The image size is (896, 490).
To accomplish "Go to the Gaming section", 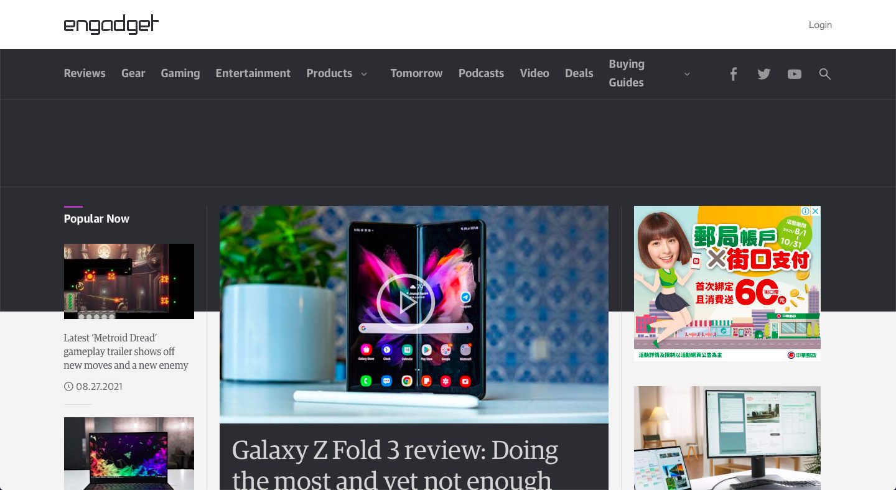I will point(180,73).
